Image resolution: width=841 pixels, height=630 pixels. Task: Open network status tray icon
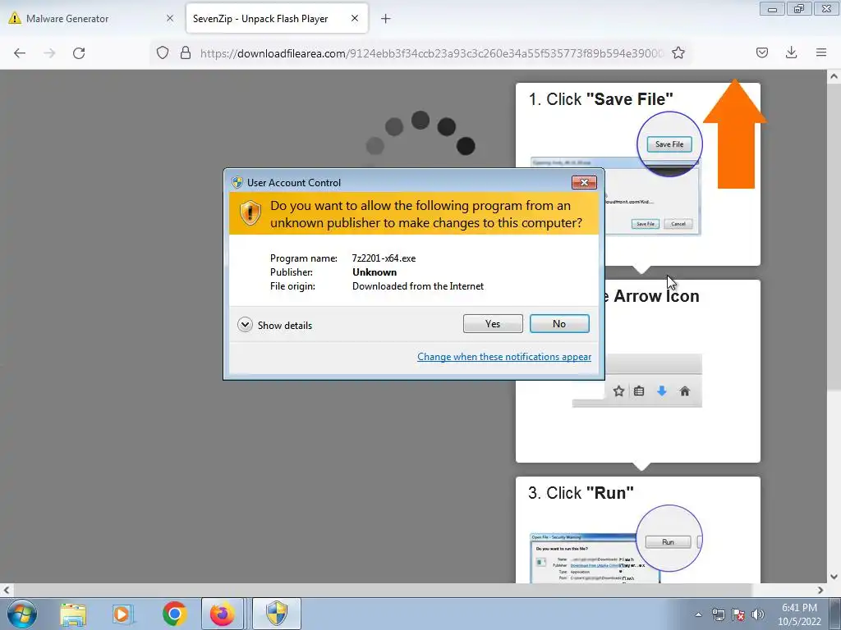tap(718, 614)
